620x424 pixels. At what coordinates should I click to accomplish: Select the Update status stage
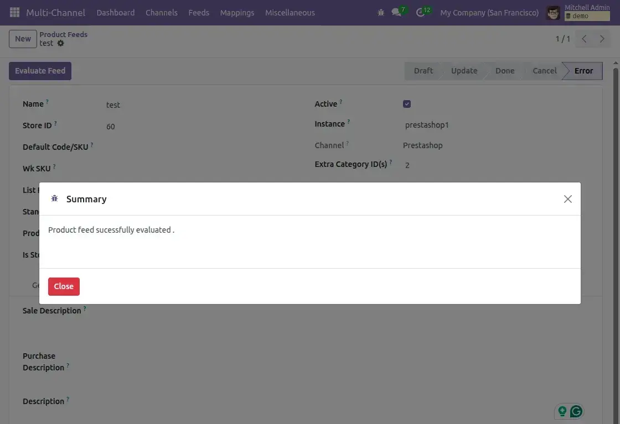point(464,71)
